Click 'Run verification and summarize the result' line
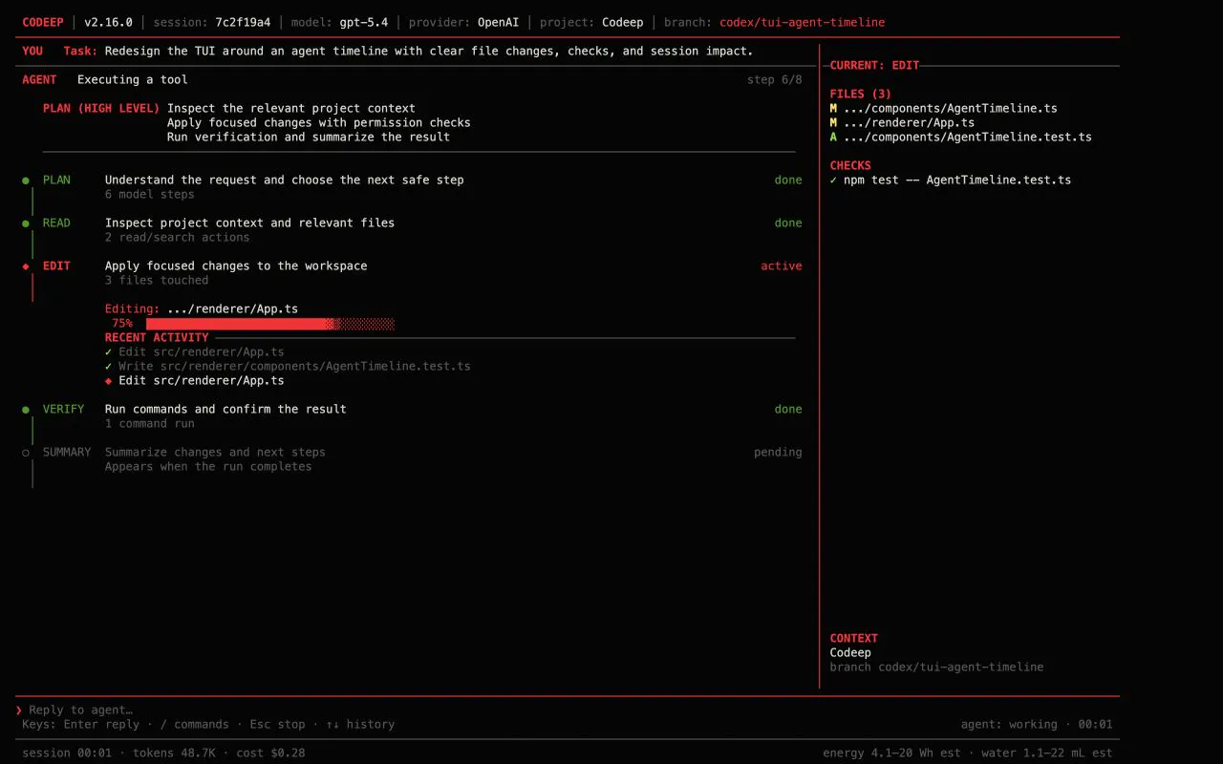 click(309, 138)
